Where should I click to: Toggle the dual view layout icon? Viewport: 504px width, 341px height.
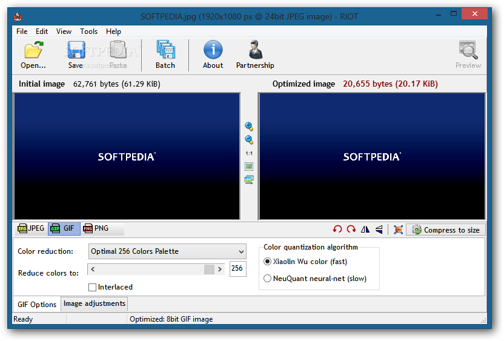pos(249,180)
